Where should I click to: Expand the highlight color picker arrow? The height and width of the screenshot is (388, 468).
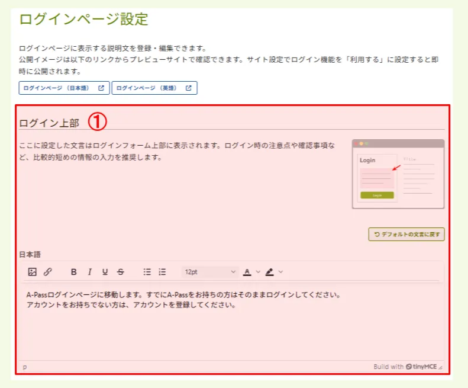click(280, 272)
